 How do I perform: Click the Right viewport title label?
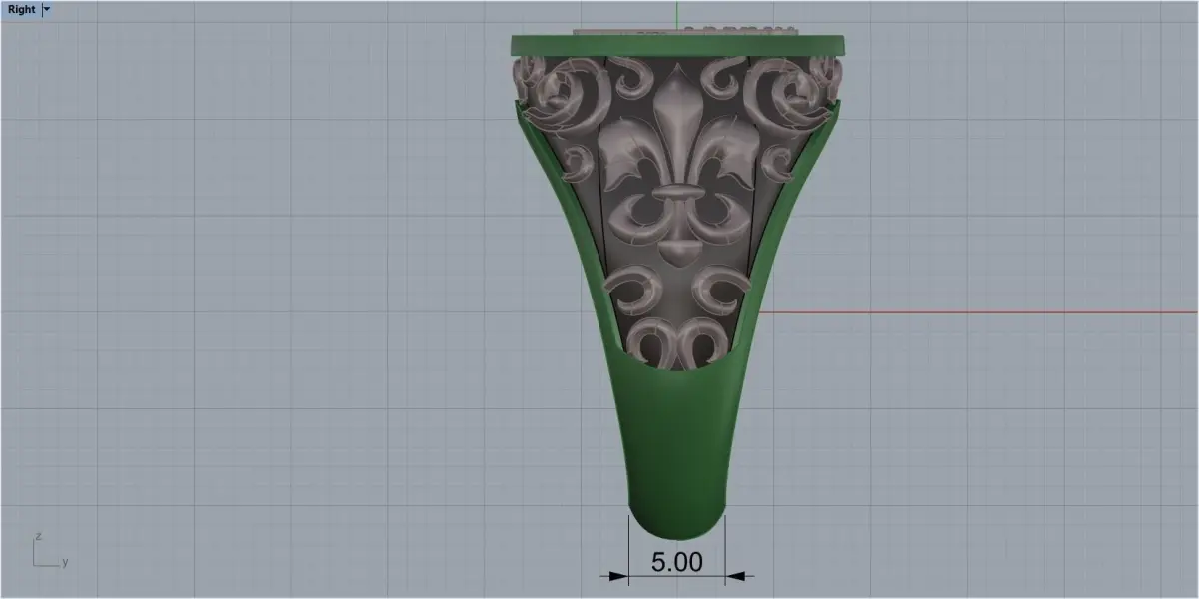click(x=21, y=9)
